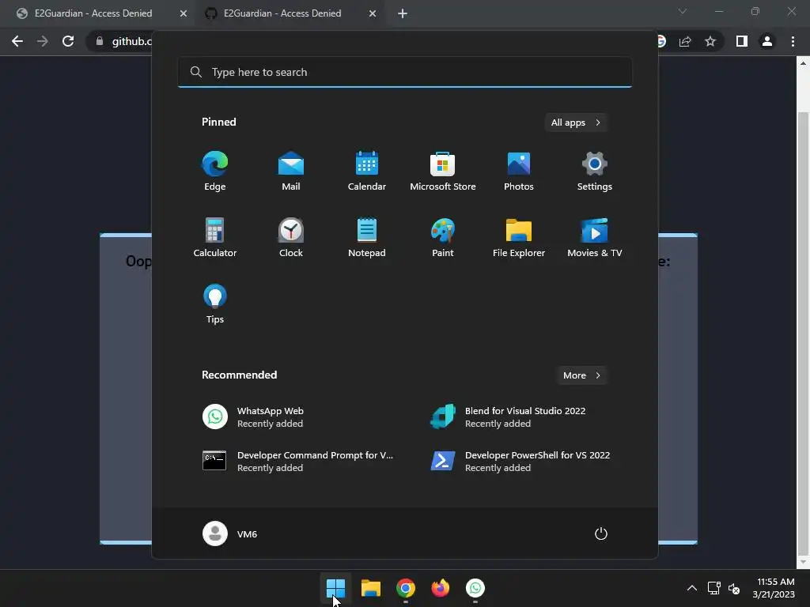
Task: Toggle Chrome side panel
Action: (x=742, y=41)
